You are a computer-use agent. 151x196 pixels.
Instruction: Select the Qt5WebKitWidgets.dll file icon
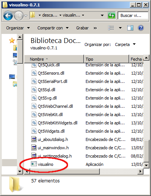click(x=34, y=123)
